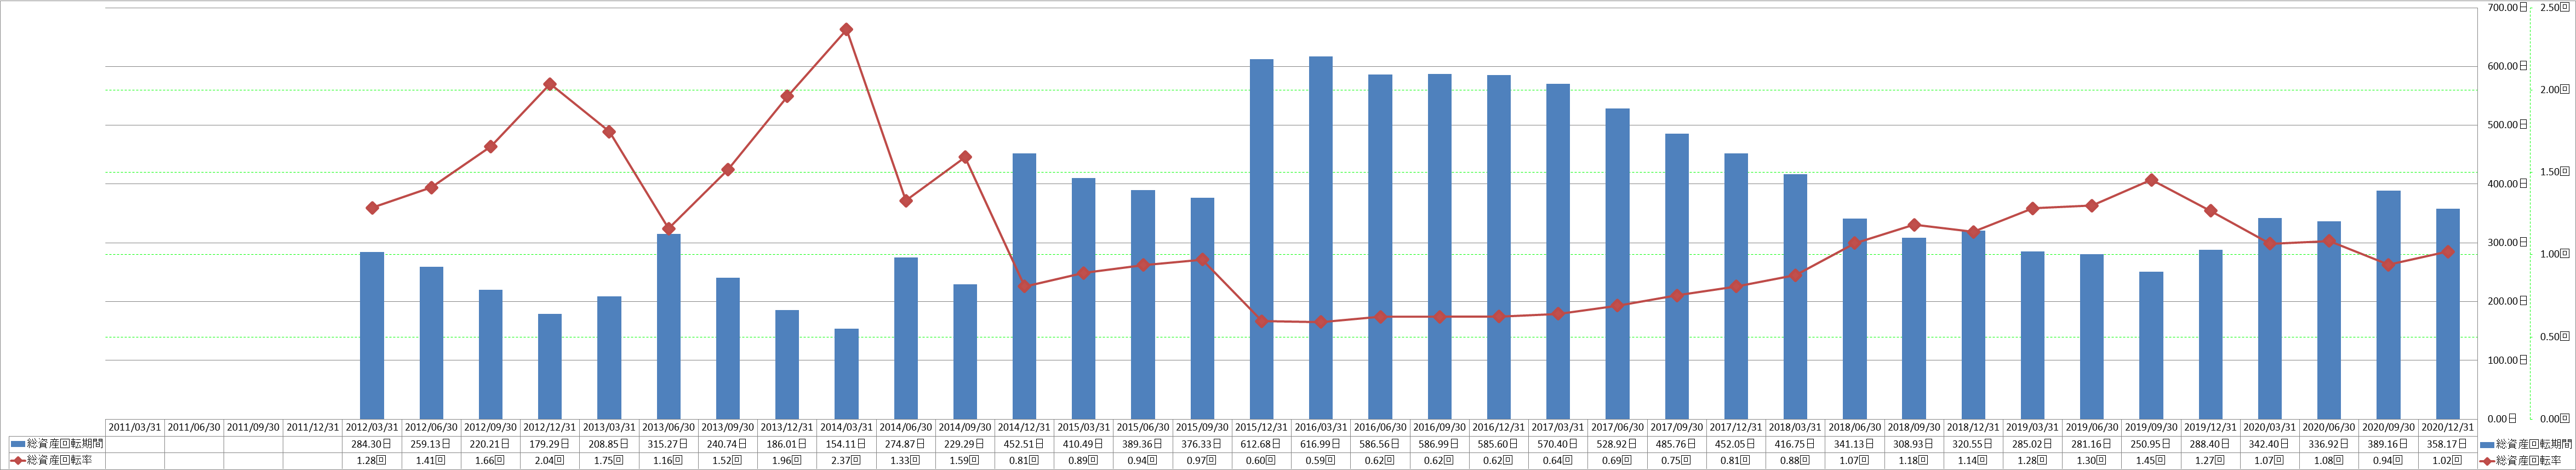2576x470 pixels.
Task: Click the date label 2018/06/30
Action: point(1854,427)
